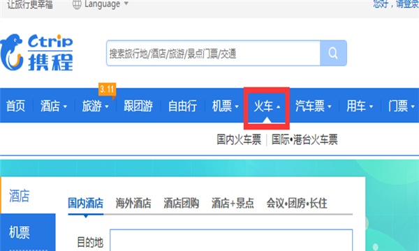Open 跟团游 from the navigation bar
The height and width of the screenshot is (251, 419).
(x=138, y=106)
